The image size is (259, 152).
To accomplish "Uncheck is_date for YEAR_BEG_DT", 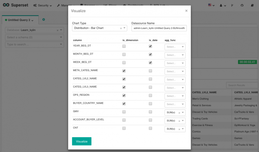I will click(150, 46).
